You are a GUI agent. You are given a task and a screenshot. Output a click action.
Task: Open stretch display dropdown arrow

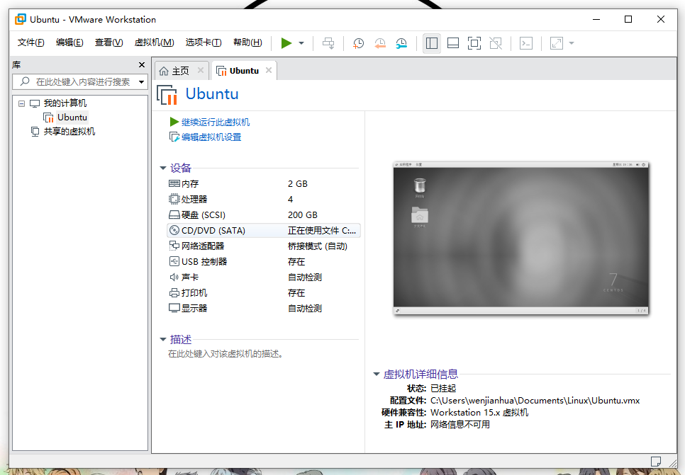click(572, 43)
